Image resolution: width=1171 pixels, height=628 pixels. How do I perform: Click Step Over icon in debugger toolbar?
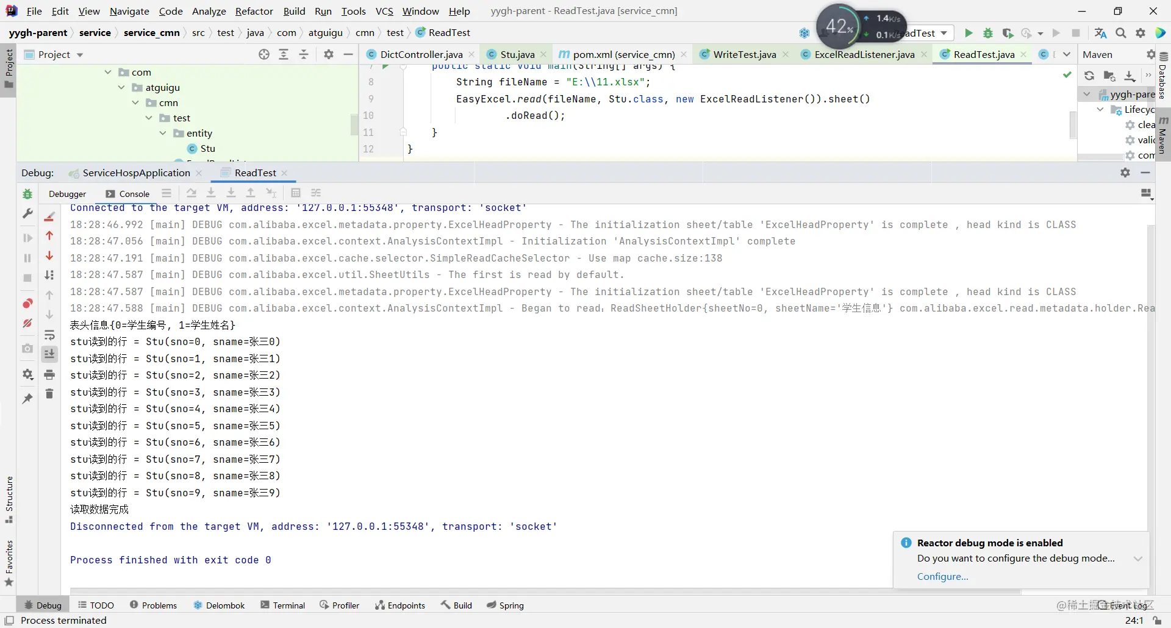coord(192,193)
